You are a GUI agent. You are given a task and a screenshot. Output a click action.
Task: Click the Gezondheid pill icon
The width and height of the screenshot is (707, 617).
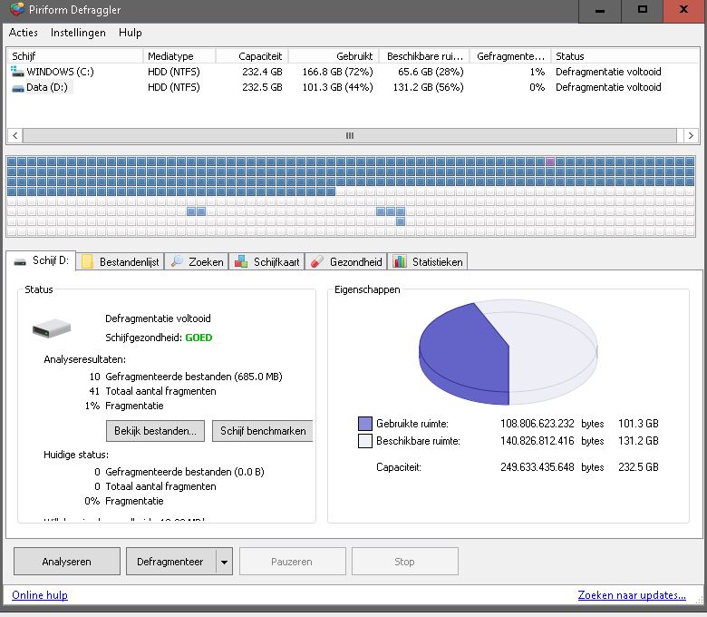(317, 261)
